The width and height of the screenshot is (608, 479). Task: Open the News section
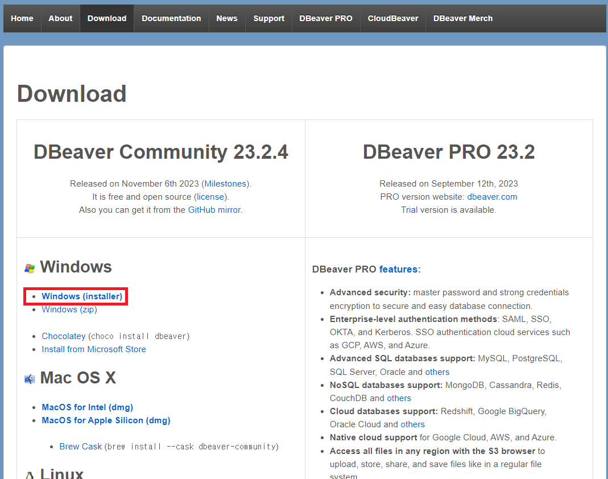coord(227,18)
